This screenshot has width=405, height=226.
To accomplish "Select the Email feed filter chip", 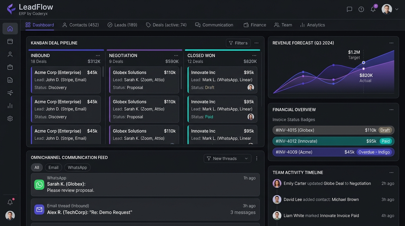I will point(54,167).
